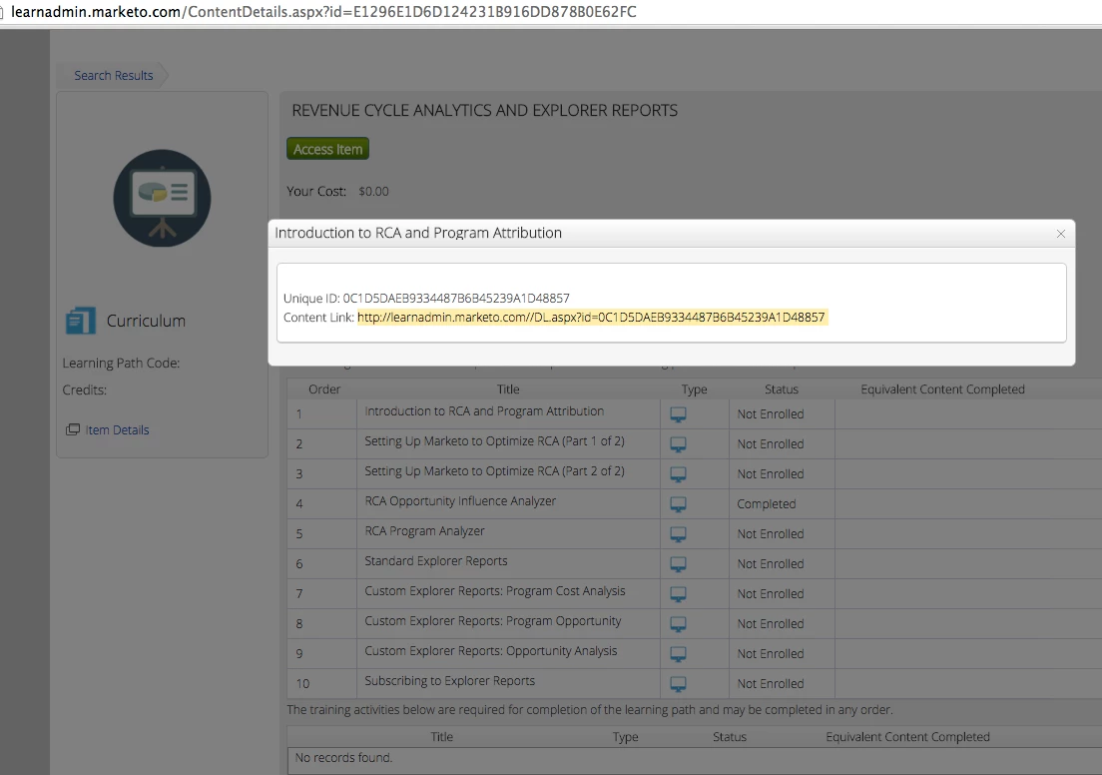Click monitor icon for Program Opportunity row

(678, 624)
